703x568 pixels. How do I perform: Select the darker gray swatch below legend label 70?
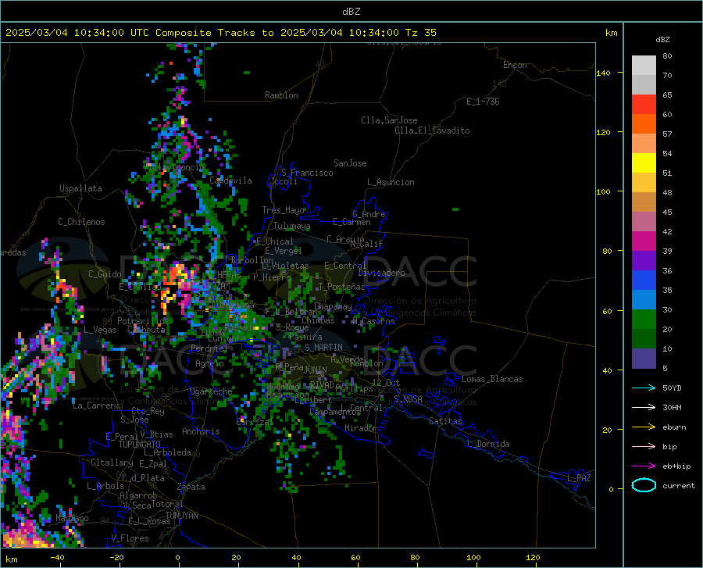644,85
